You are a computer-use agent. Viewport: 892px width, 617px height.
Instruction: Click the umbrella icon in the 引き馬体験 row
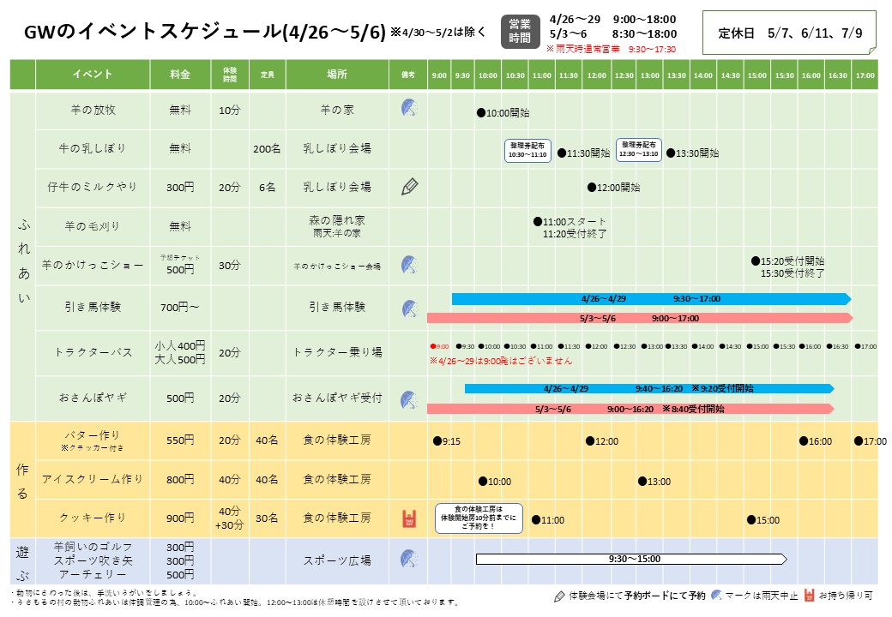(408, 307)
